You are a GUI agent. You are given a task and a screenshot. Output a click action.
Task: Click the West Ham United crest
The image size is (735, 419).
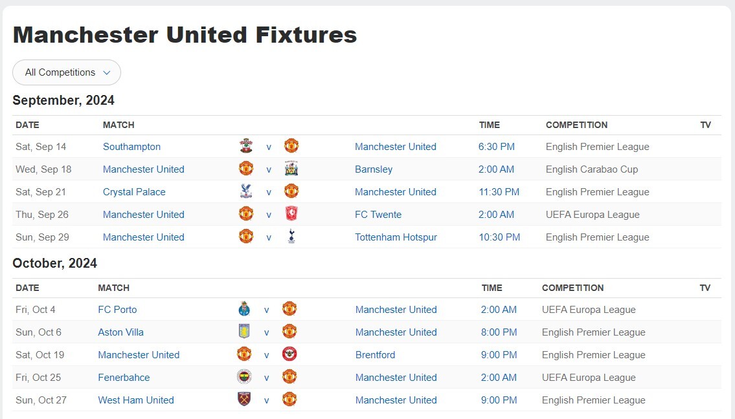(244, 400)
